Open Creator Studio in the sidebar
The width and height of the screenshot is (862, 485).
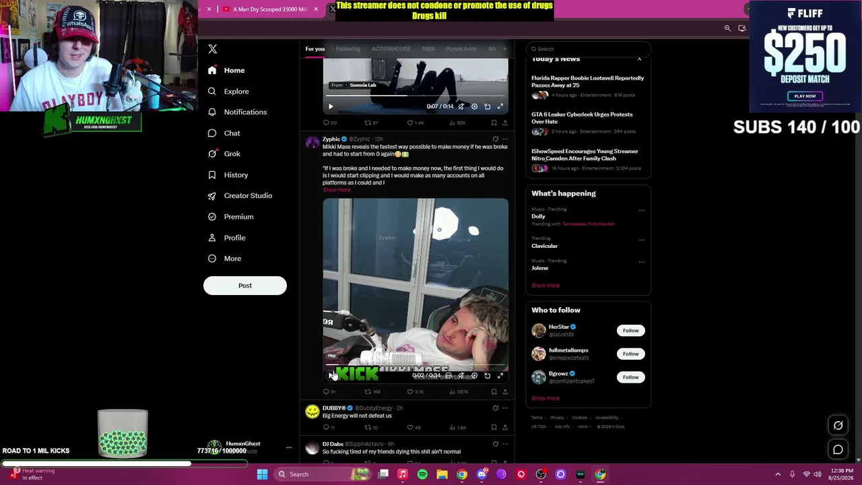[x=240, y=195]
